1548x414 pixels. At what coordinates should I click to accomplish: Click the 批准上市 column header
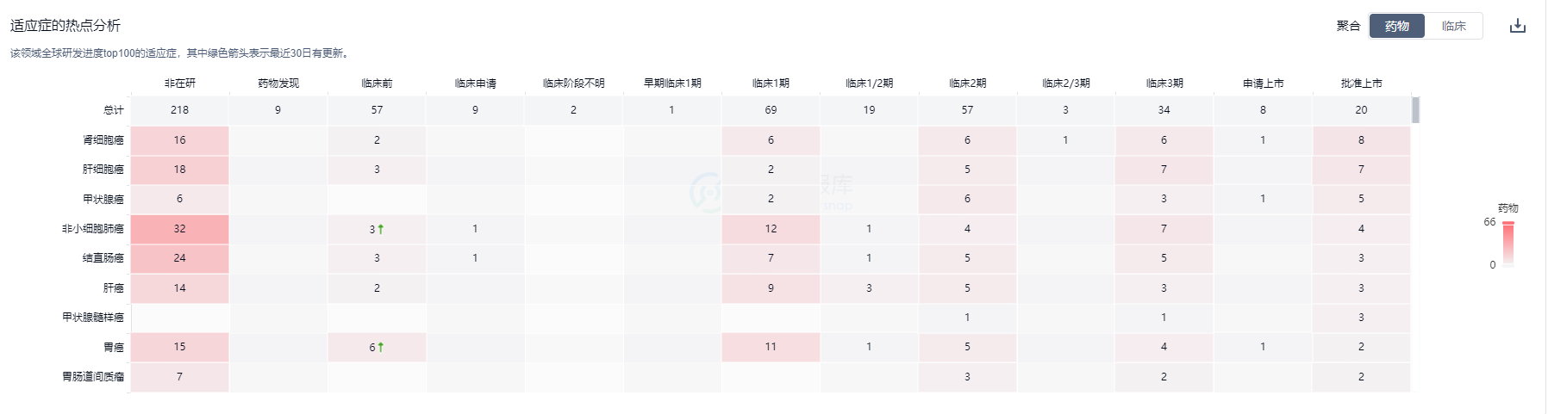[x=1361, y=83]
